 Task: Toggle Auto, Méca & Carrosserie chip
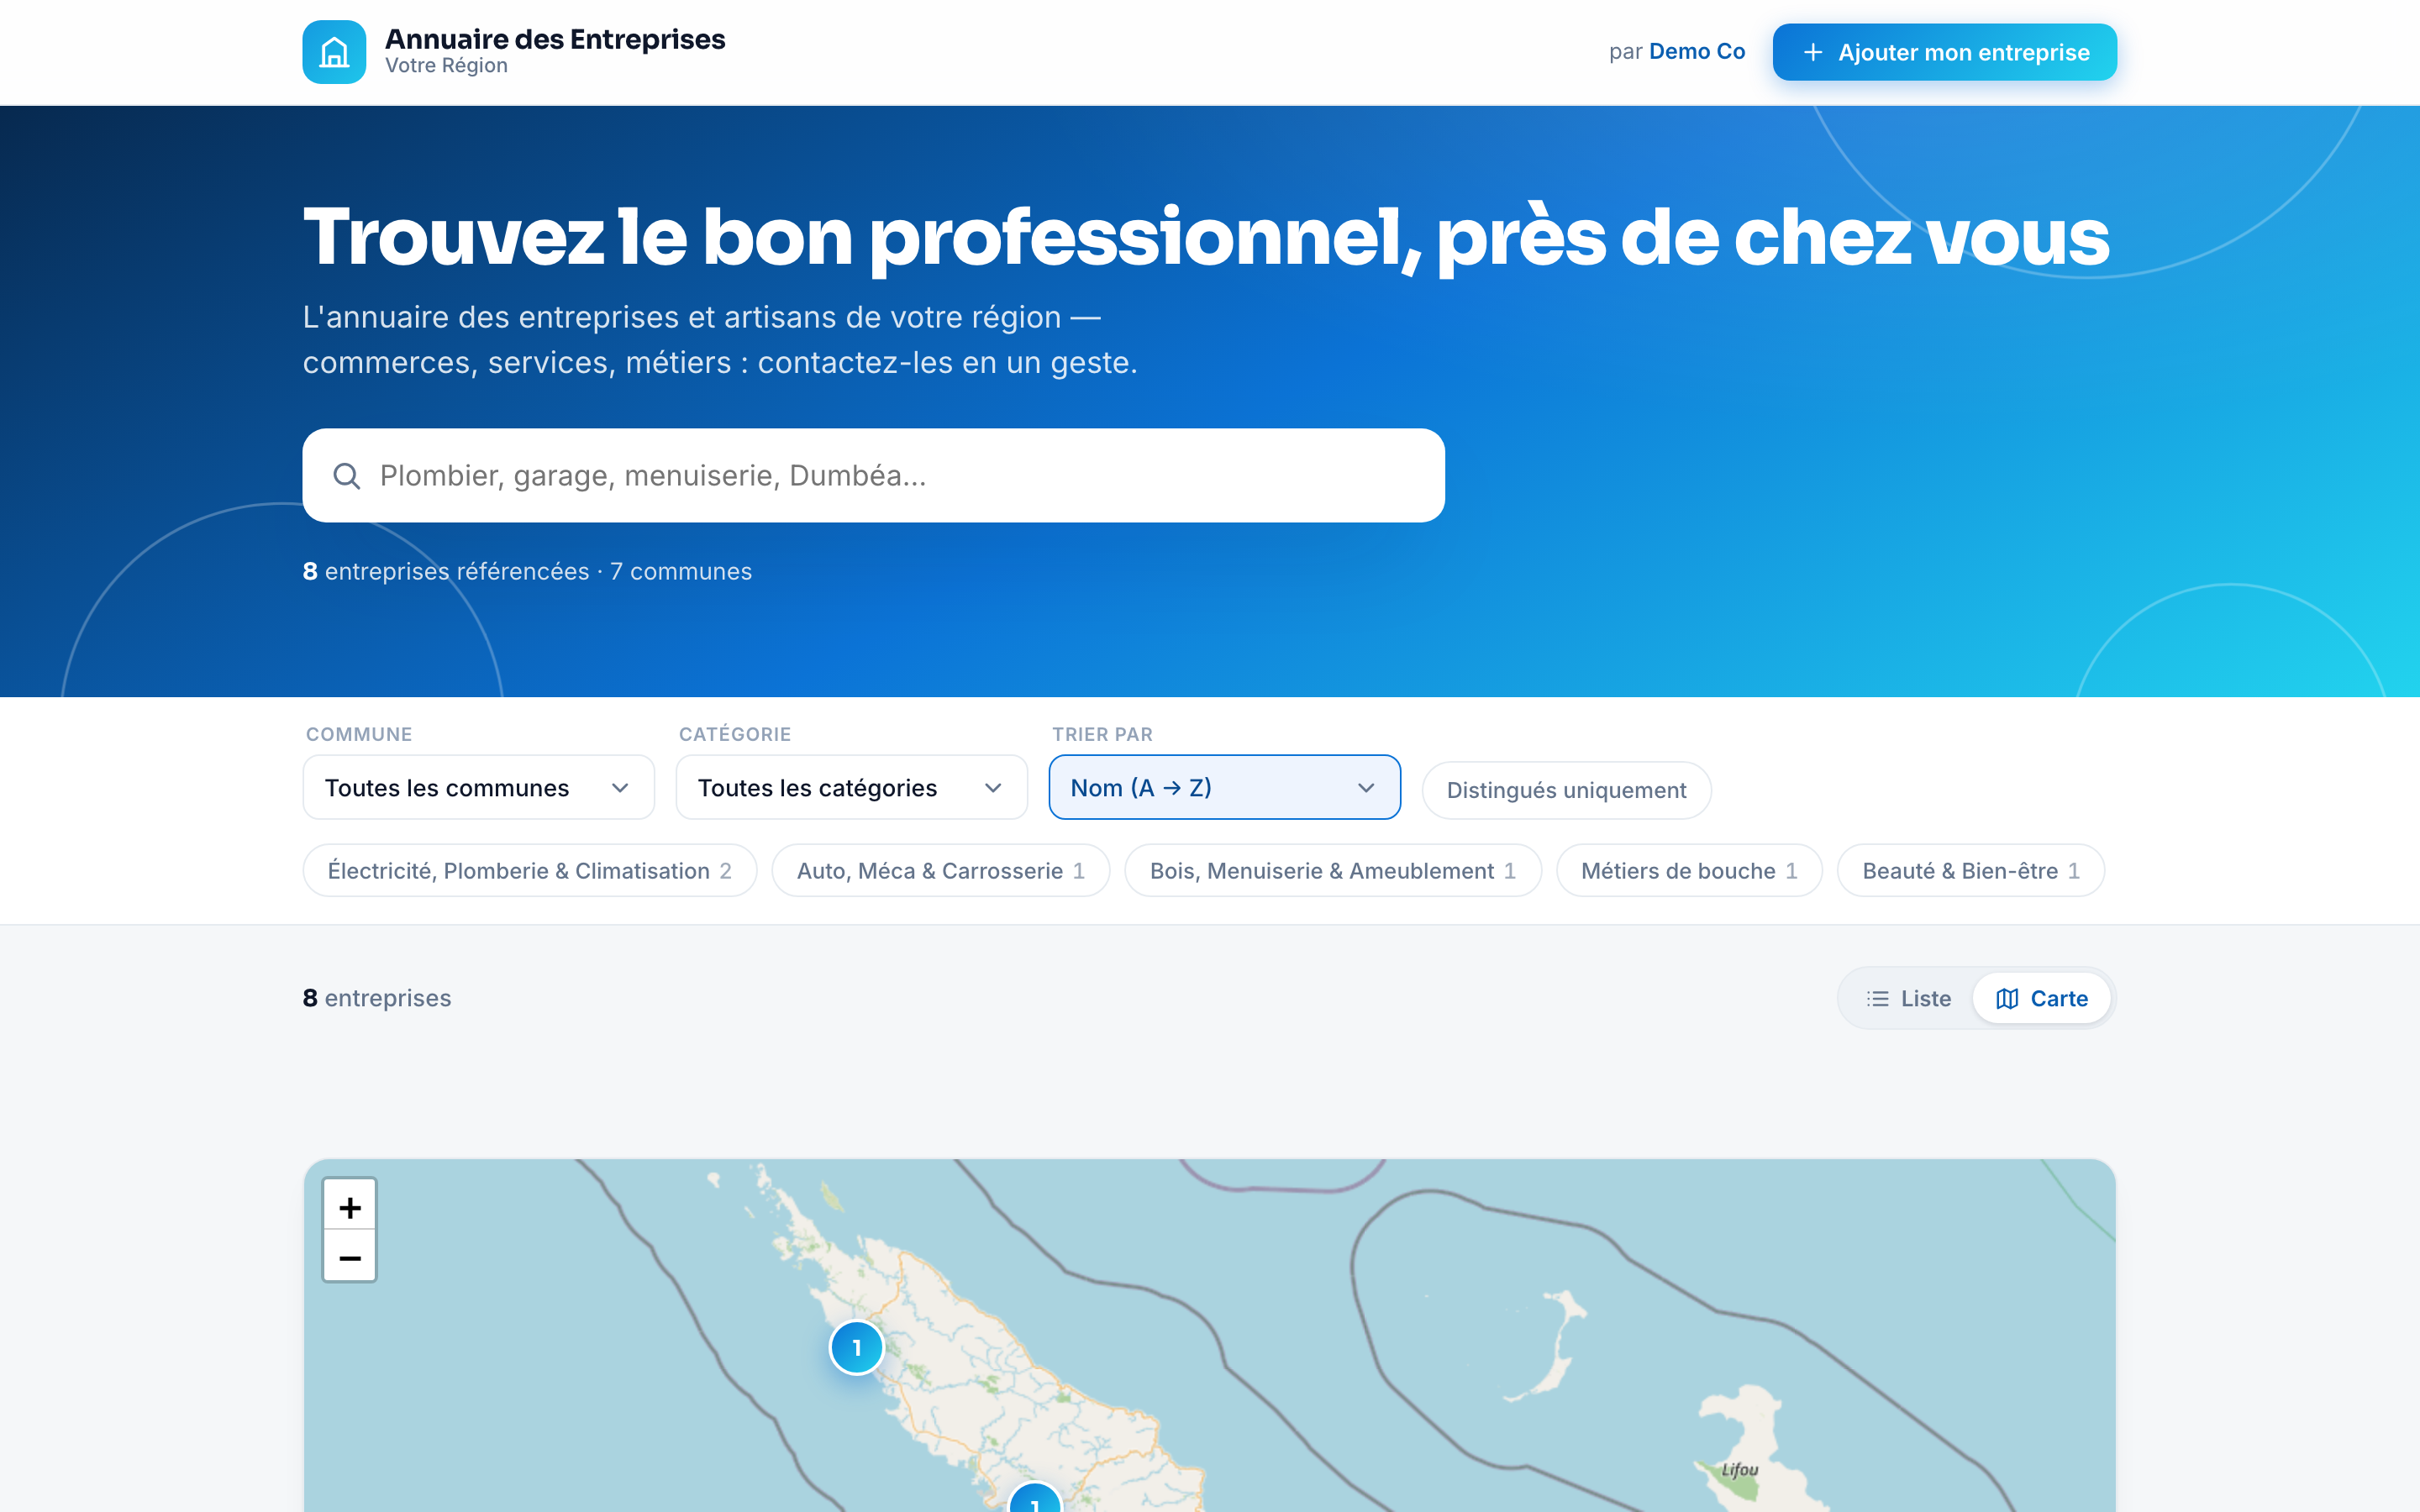[940, 870]
